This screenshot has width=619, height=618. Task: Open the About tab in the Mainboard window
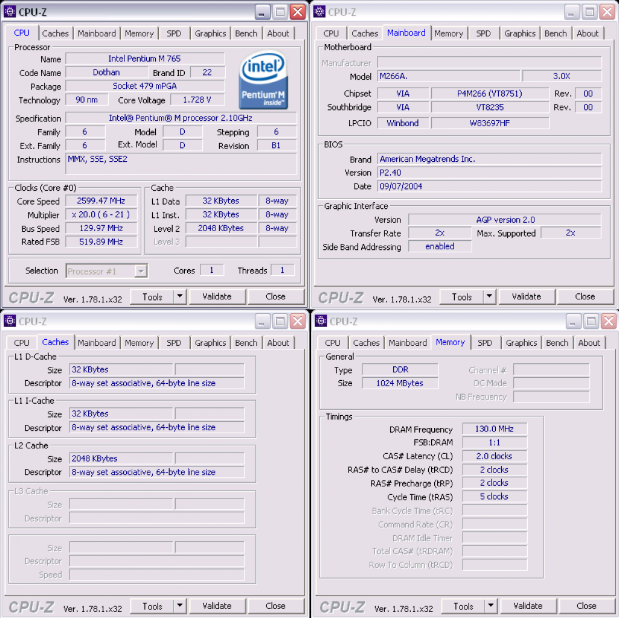(588, 34)
